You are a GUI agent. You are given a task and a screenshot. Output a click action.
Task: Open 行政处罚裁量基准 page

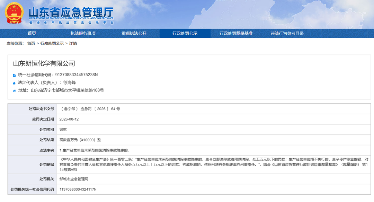tap(236, 33)
